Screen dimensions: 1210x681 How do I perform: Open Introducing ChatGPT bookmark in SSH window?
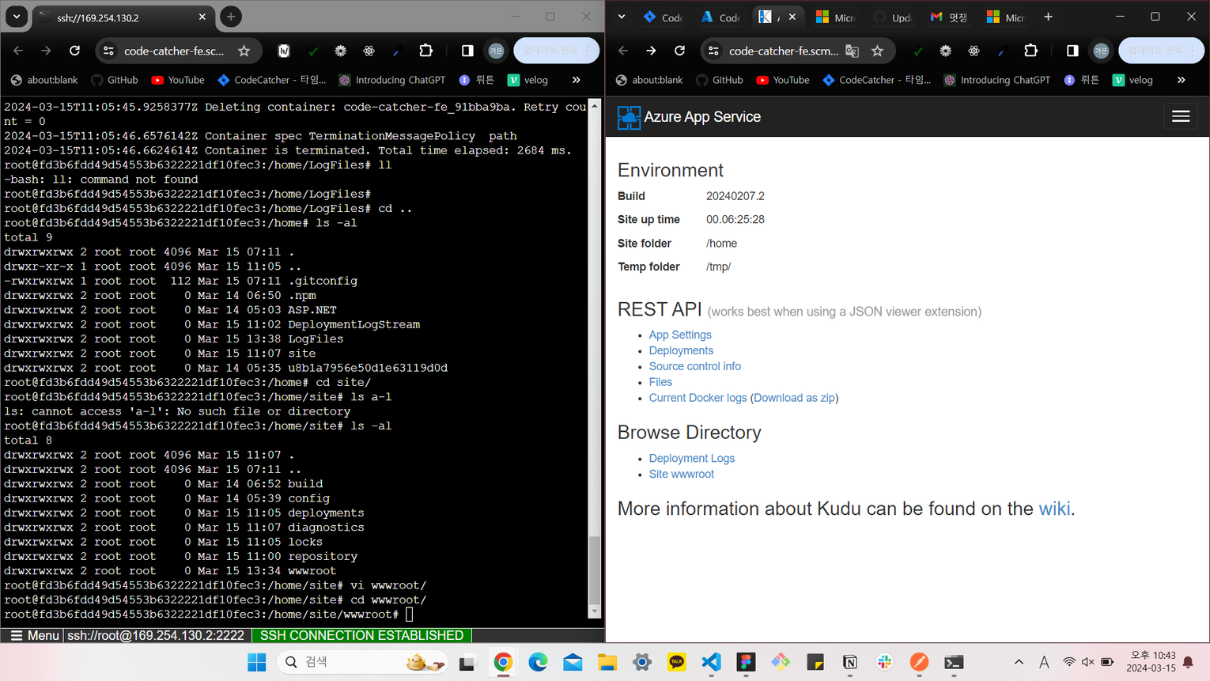pyautogui.click(x=392, y=80)
